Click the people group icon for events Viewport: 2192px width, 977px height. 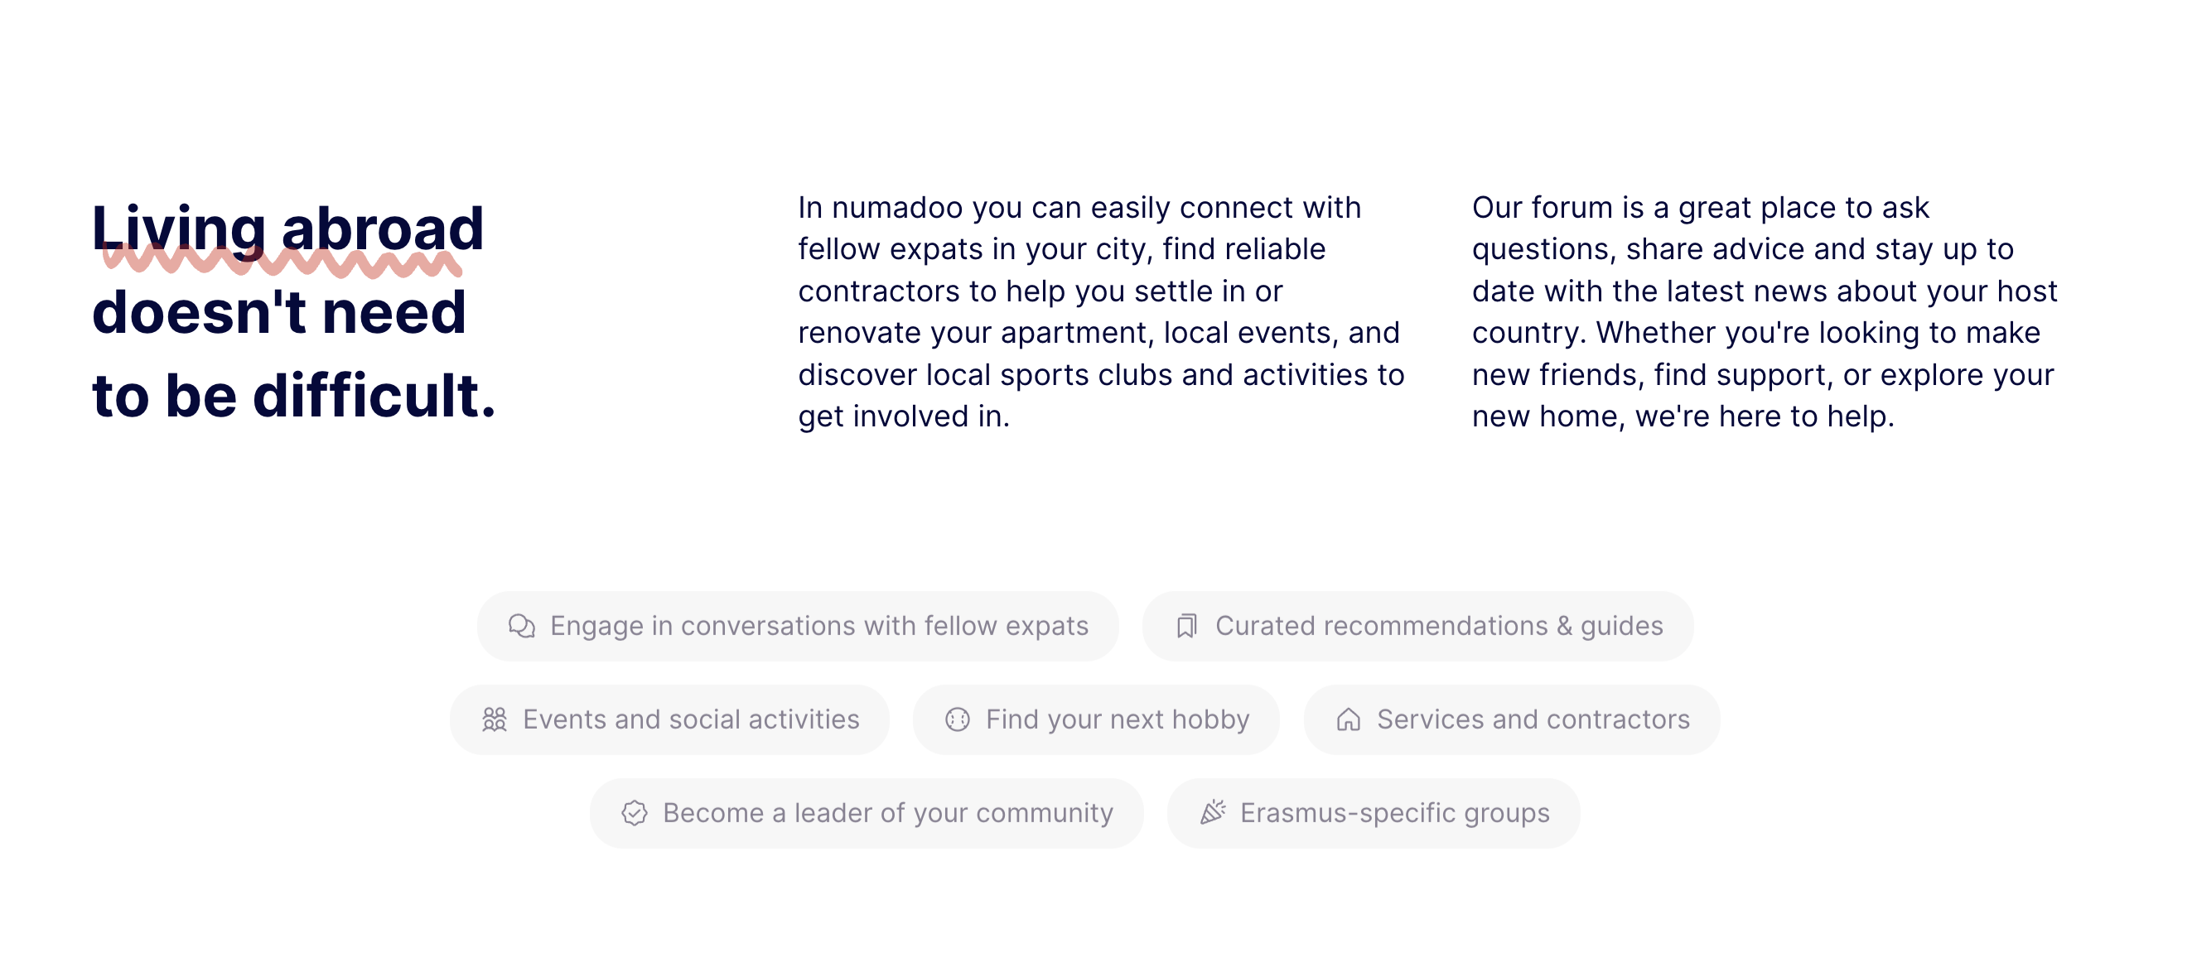click(x=495, y=720)
